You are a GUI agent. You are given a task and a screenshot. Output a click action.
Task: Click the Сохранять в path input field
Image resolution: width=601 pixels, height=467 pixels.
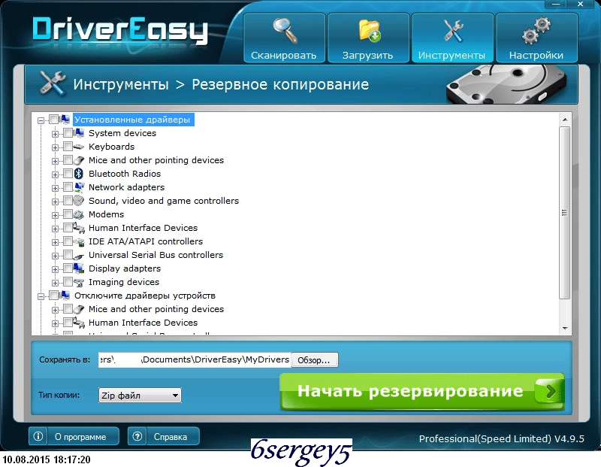pyautogui.click(x=195, y=360)
